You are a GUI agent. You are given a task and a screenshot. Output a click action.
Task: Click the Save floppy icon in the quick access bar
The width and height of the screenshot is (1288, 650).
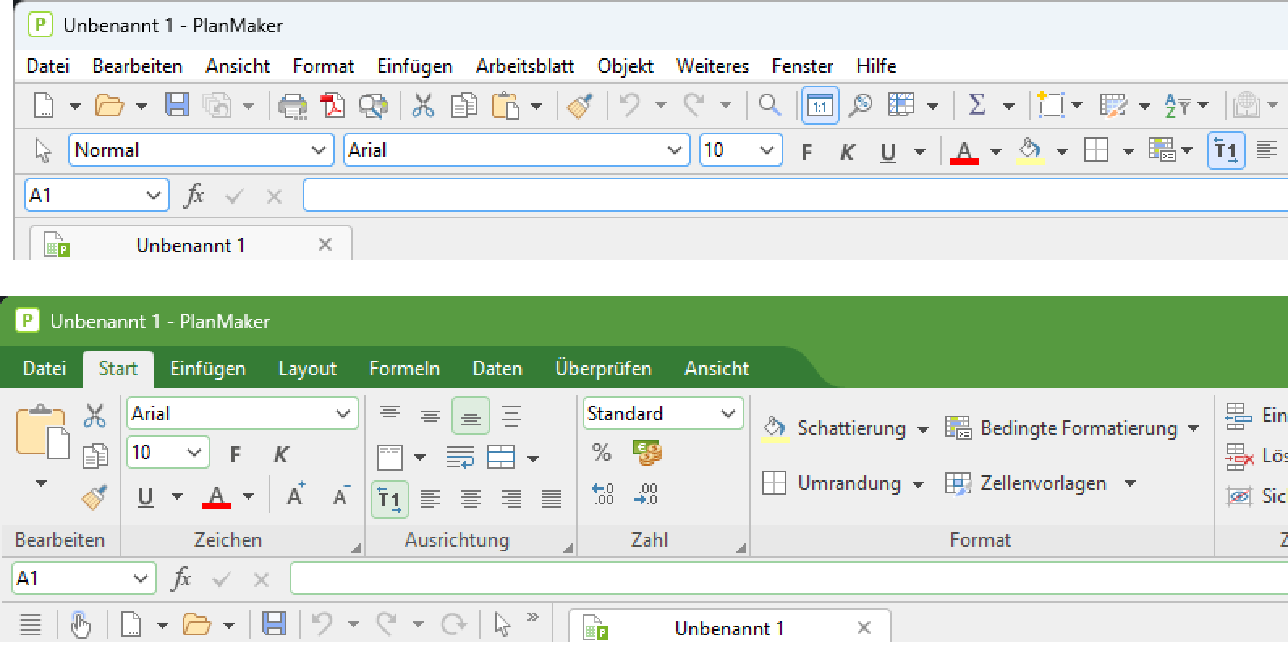pos(273,625)
